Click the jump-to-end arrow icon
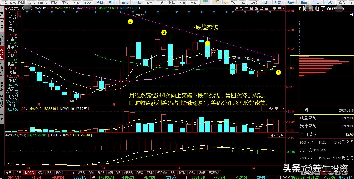This screenshot has height=179, width=354. pyautogui.click(x=279, y=8)
